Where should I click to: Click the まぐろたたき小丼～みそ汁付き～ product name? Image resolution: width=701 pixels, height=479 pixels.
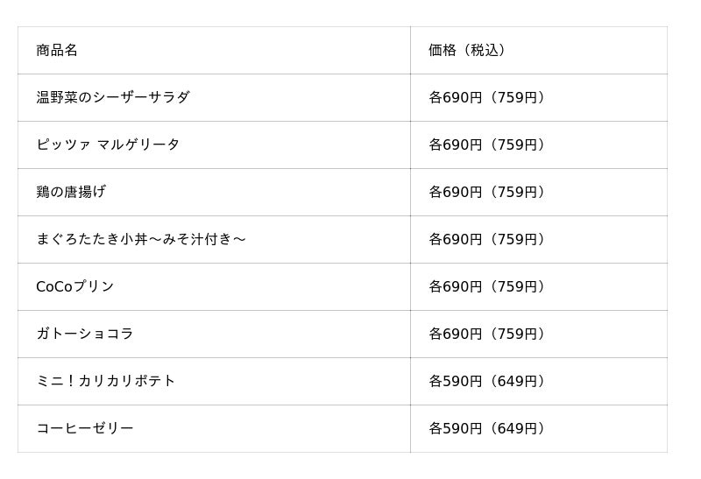tap(141, 239)
